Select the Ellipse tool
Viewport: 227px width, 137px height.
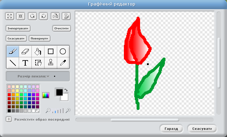click(x=63, y=51)
